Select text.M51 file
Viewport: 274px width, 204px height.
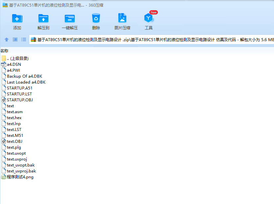pyautogui.click(x=15, y=136)
